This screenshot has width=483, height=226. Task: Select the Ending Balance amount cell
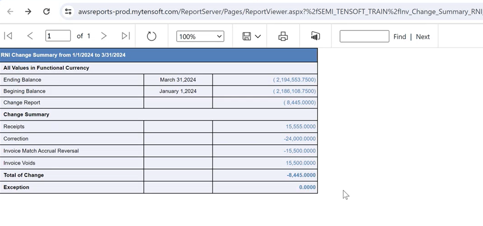[265, 80]
